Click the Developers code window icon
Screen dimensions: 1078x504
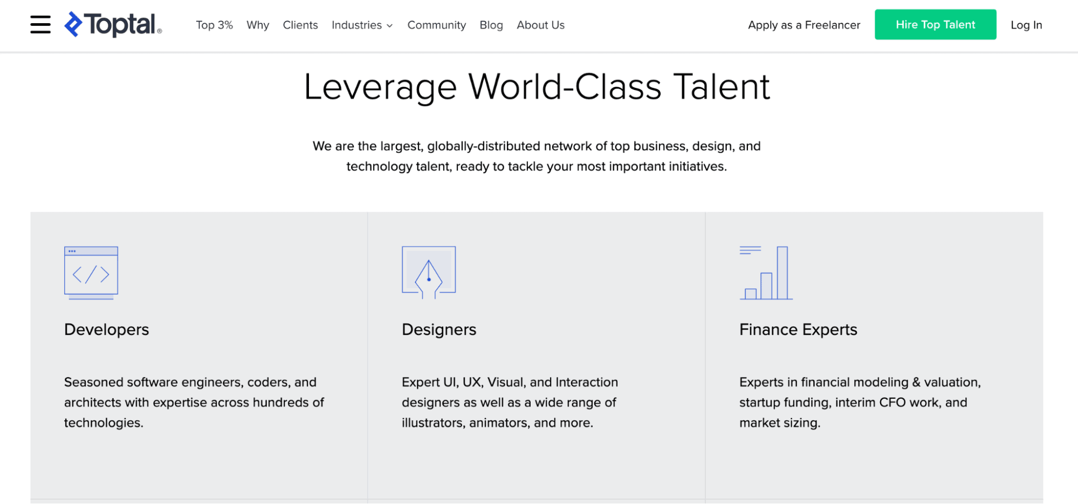click(91, 272)
